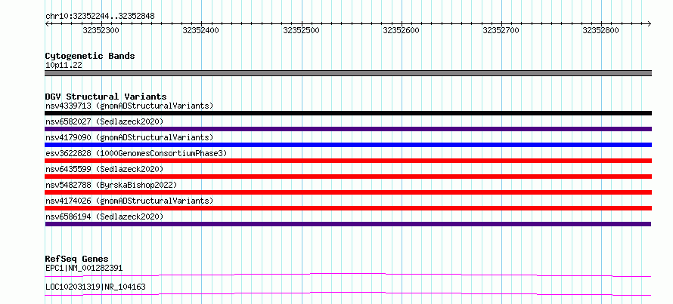673x304 pixels.
Task: Click the gray 10p11.22 cytogenetic band bar
Action: coord(348,73)
